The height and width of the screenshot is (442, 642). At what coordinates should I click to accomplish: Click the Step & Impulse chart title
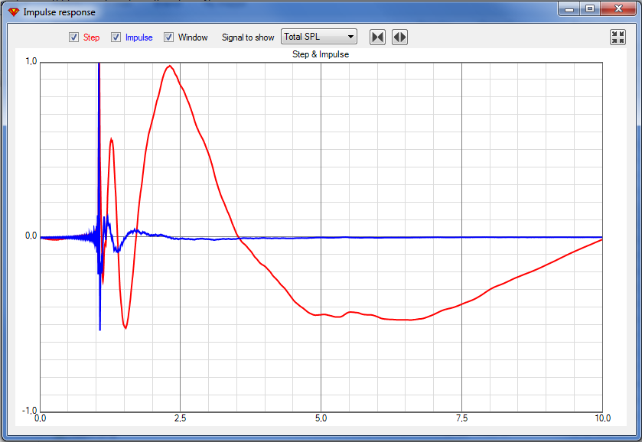321,54
